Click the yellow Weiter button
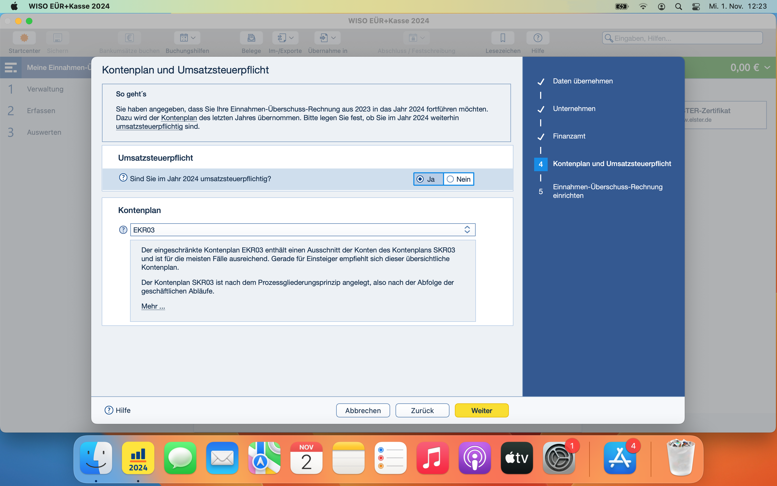The height and width of the screenshot is (486, 777). pos(482,410)
